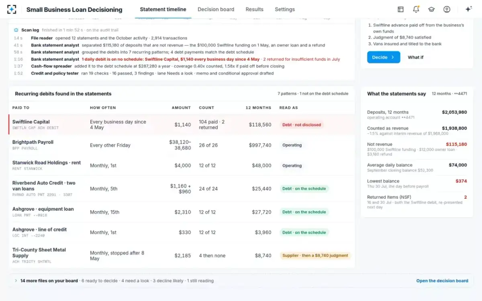Click the Decide button
The height and width of the screenshot is (301, 482).
(384, 57)
